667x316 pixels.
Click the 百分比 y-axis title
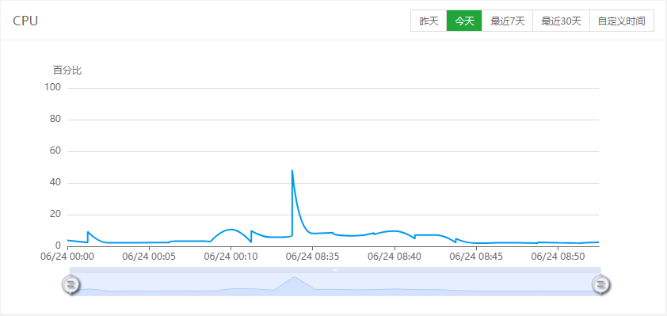(67, 70)
